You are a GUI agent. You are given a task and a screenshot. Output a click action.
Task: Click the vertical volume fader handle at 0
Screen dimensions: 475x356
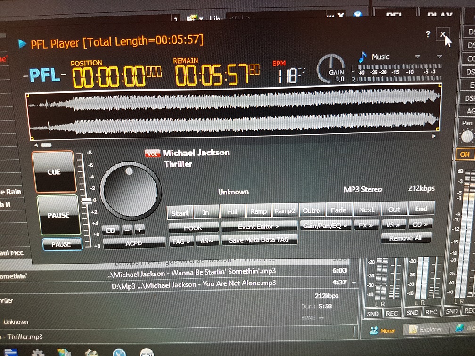coord(87,201)
